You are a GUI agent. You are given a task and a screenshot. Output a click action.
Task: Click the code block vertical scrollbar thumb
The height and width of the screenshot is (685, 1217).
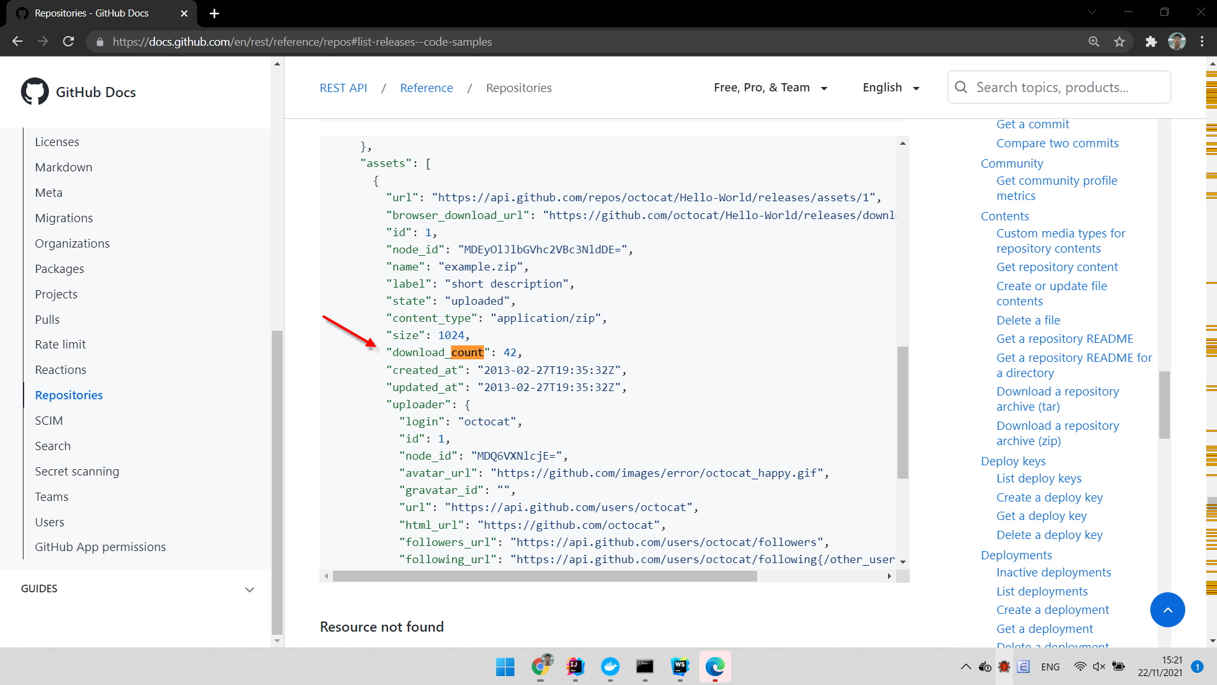903,412
